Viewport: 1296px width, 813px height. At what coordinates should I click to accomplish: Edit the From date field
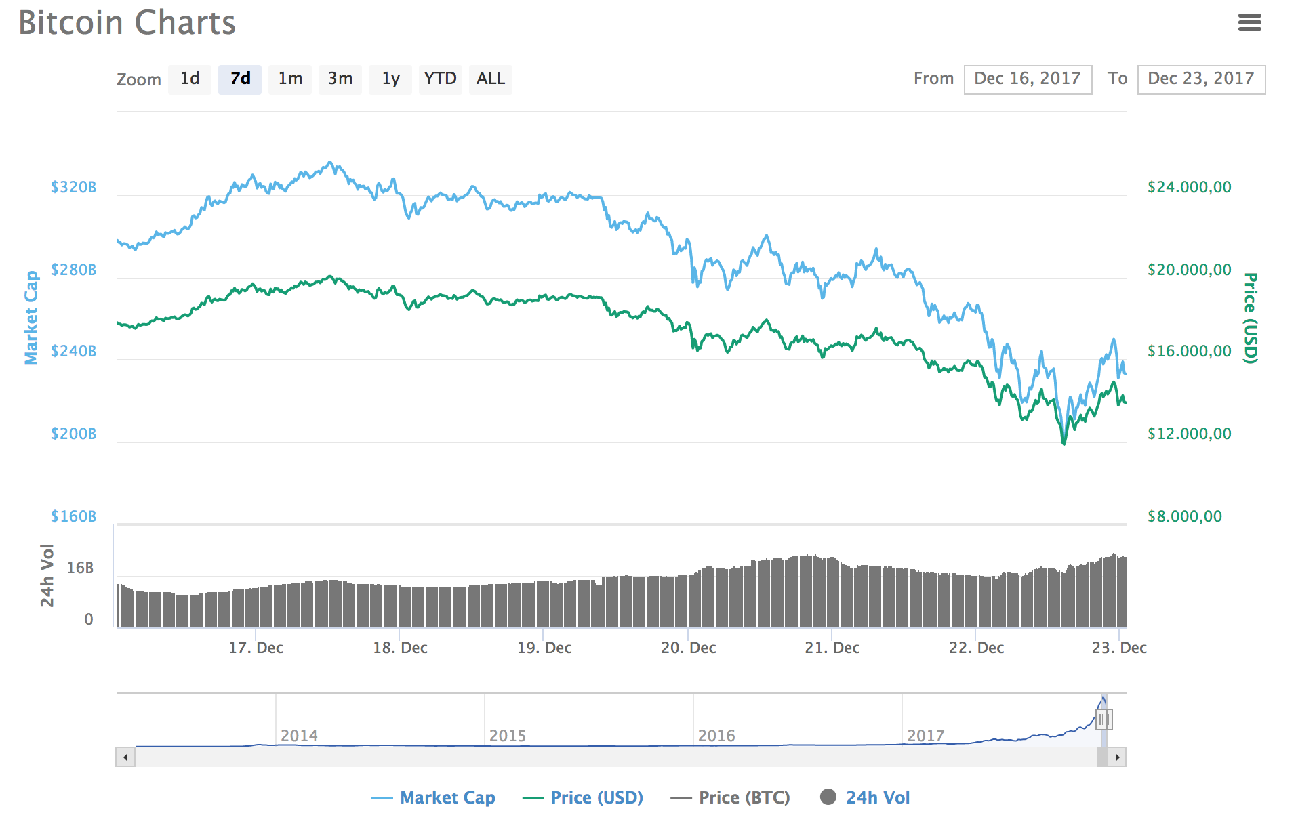tap(1028, 79)
